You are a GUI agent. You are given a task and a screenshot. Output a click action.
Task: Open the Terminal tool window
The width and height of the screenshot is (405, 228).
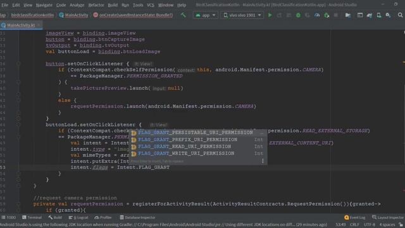32,217
